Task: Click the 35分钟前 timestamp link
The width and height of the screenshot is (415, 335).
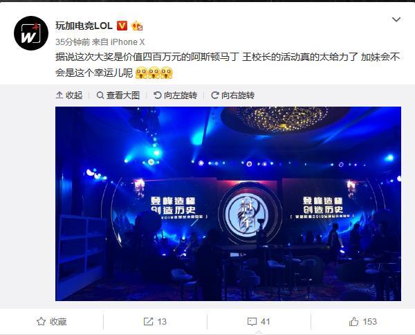Action: point(73,42)
